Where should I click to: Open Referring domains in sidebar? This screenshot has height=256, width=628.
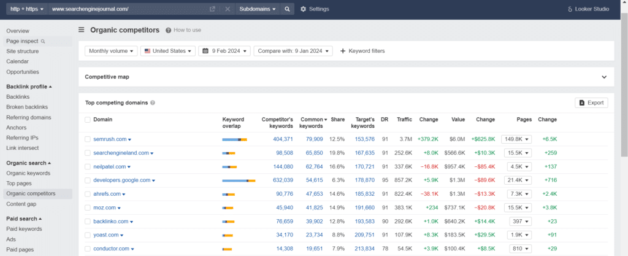28,117
